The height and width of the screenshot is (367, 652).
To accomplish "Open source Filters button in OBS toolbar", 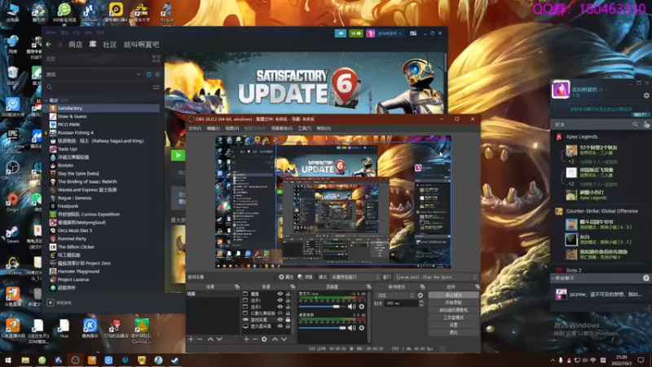I will 305,277.
